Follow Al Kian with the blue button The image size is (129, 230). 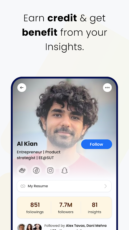point(97,144)
